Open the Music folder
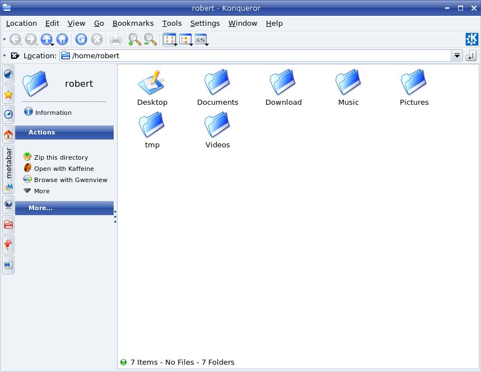This screenshot has height=372, width=481. point(348,88)
